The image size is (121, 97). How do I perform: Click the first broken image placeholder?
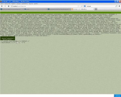pos(17,43)
